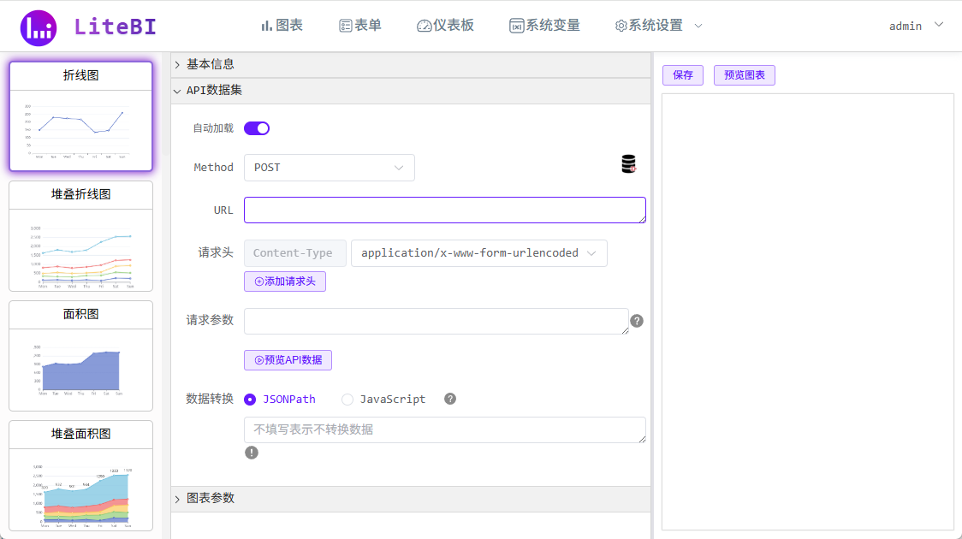
Task: Expand the 图表参数 section
Action: (x=211, y=498)
